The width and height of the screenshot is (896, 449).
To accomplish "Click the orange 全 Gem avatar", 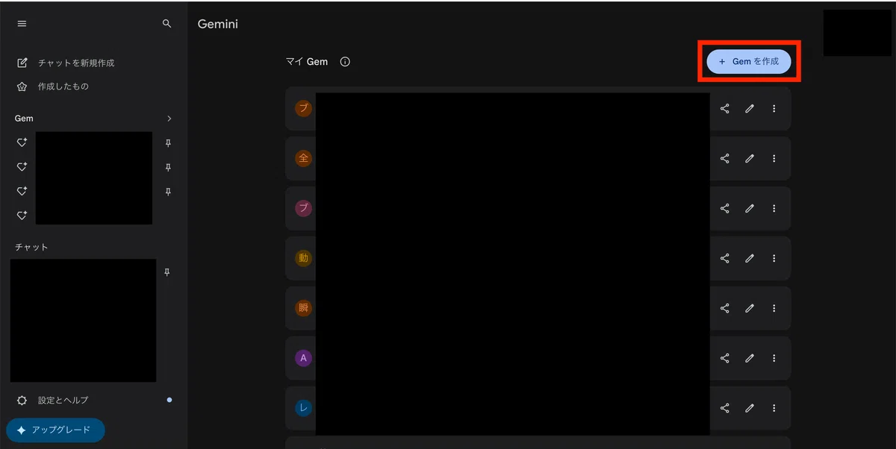I will [x=303, y=158].
